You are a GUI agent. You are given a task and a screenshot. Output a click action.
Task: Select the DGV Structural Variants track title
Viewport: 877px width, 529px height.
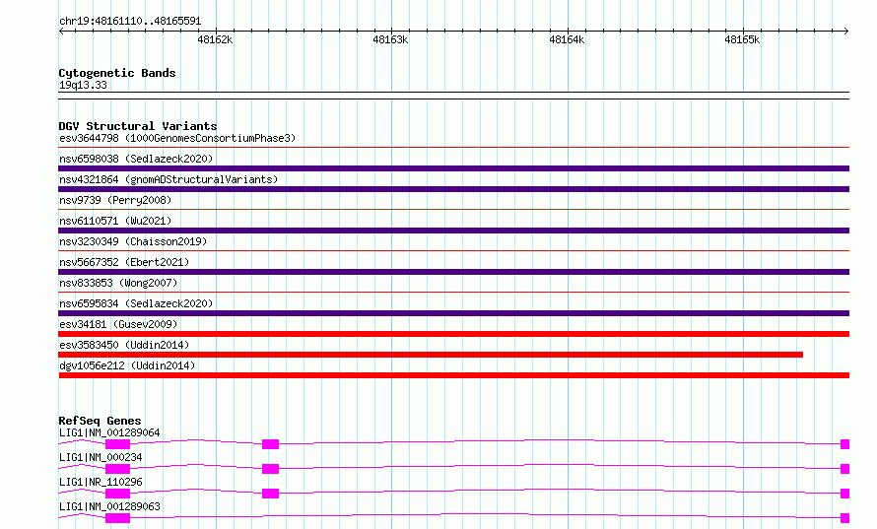pyautogui.click(x=138, y=126)
